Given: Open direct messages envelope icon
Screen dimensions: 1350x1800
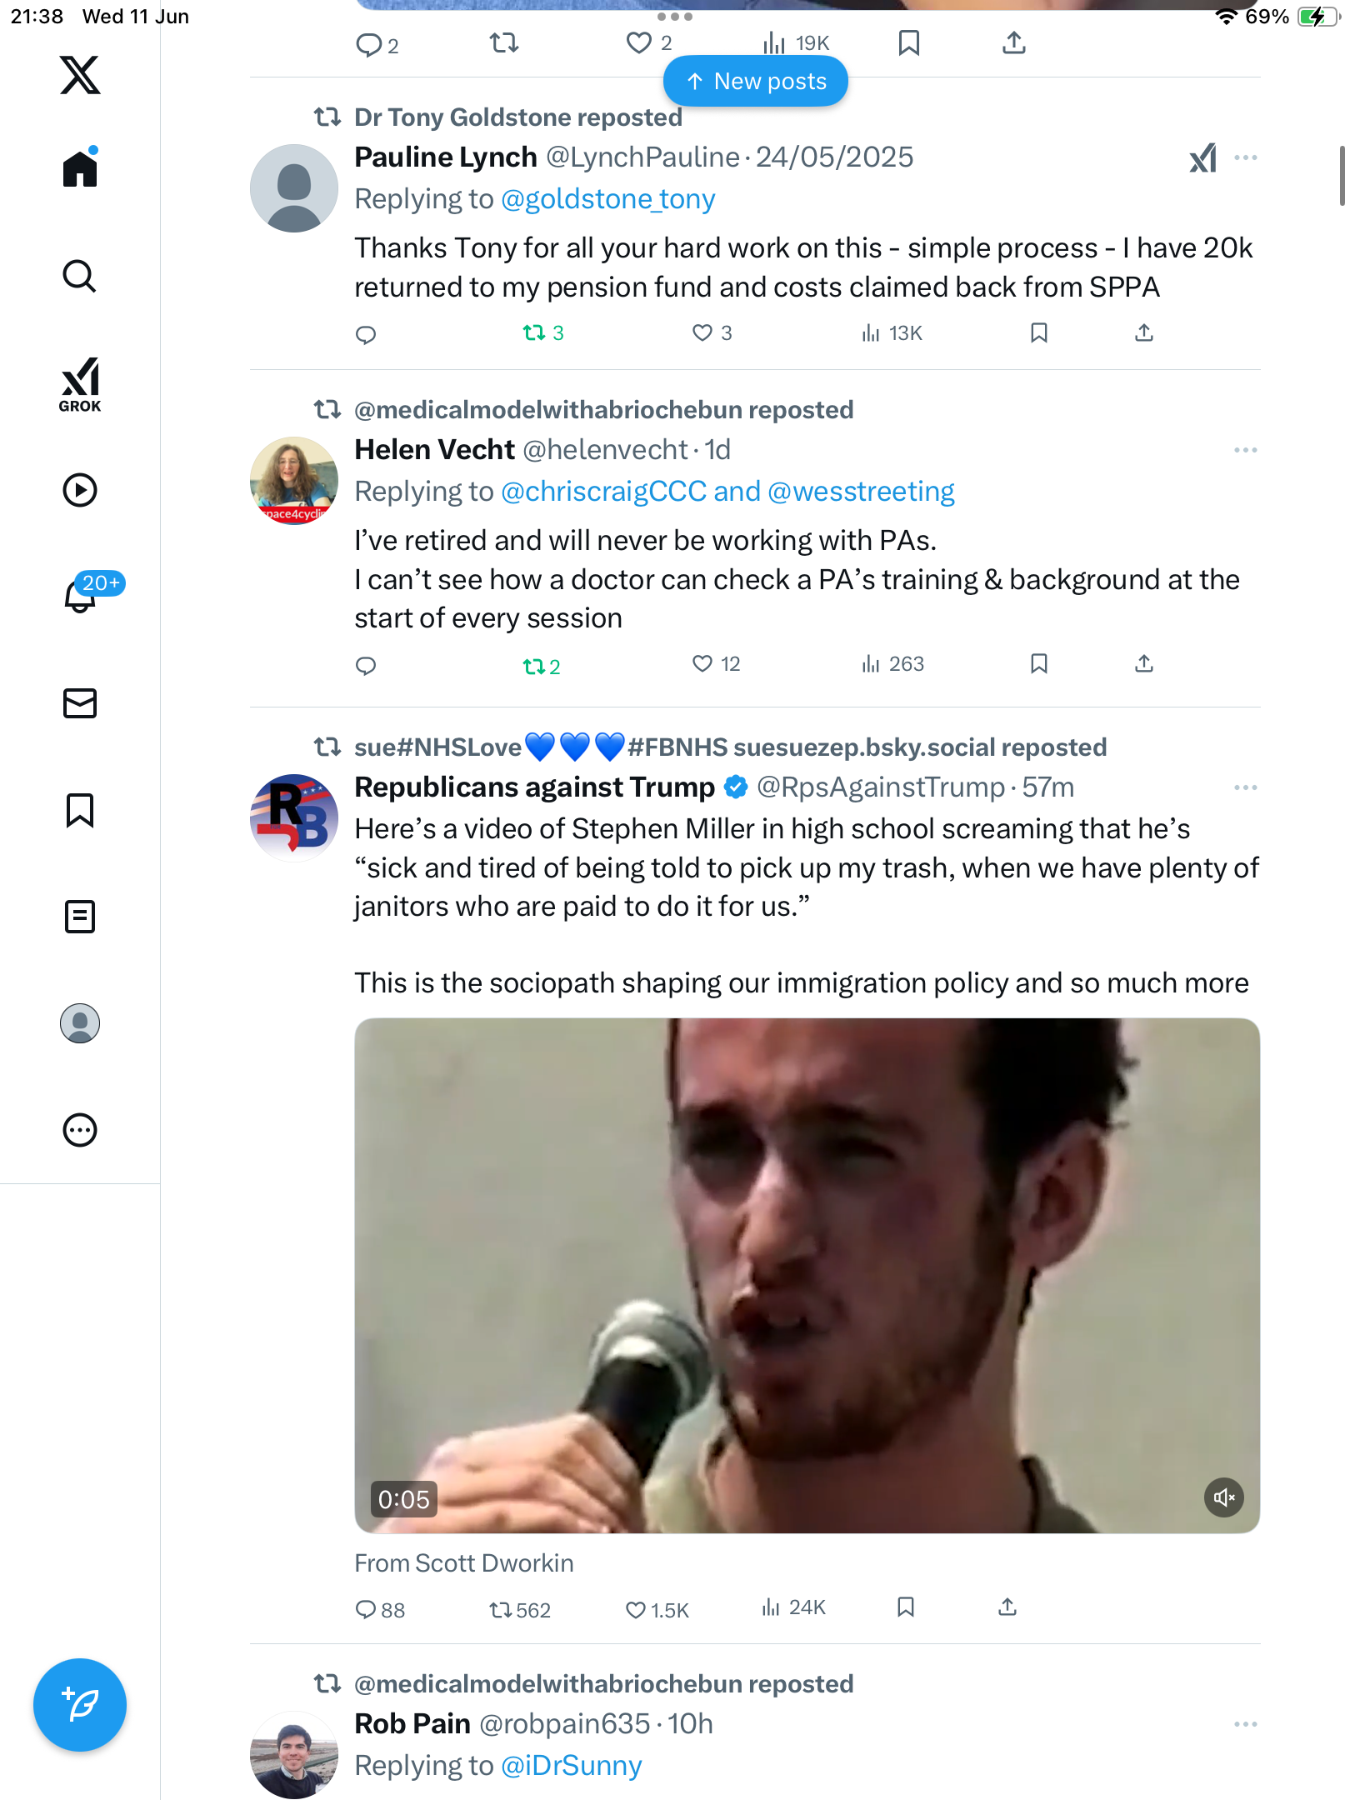Looking at the screenshot, I should pyautogui.click(x=80, y=703).
